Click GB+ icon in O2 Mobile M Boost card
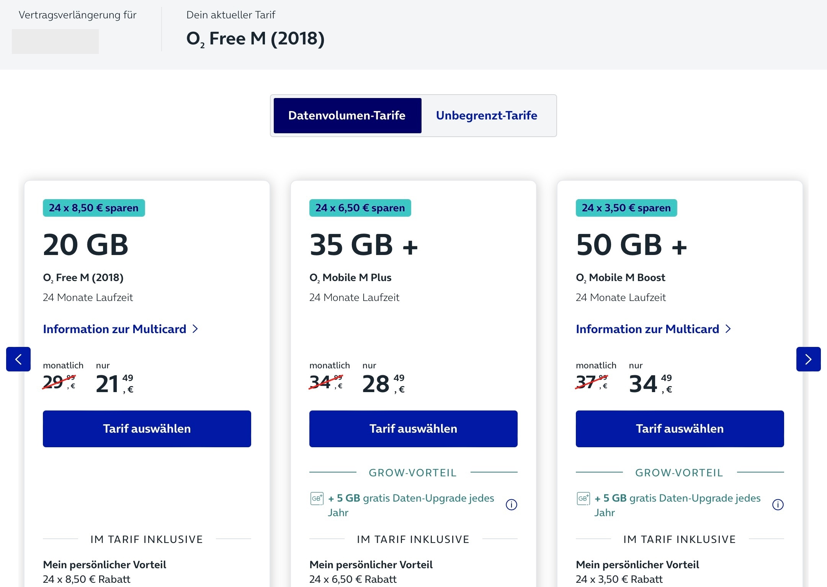Viewport: 827px width, 587px height. (583, 499)
